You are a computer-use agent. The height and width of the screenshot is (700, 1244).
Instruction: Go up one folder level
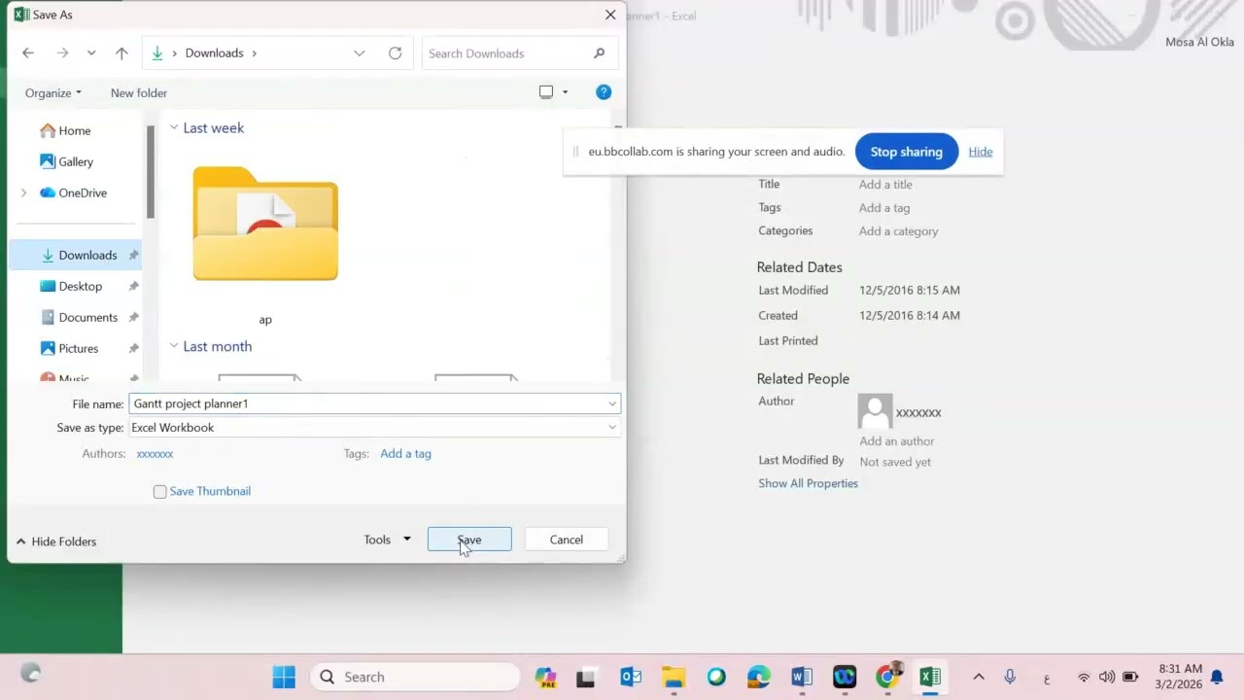coord(121,53)
